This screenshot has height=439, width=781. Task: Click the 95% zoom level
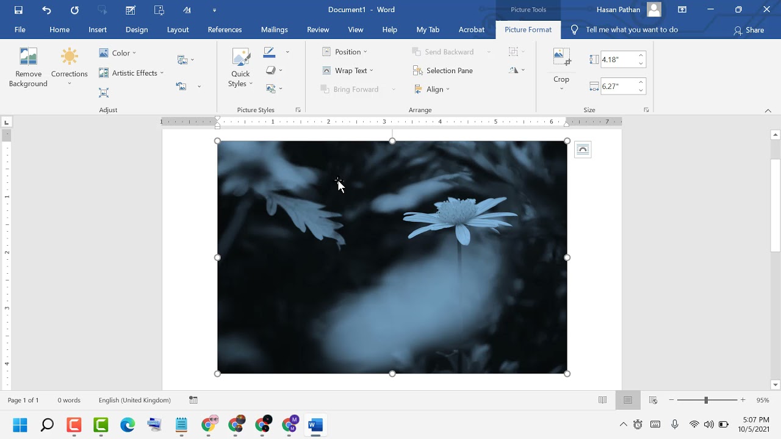click(763, 400)
